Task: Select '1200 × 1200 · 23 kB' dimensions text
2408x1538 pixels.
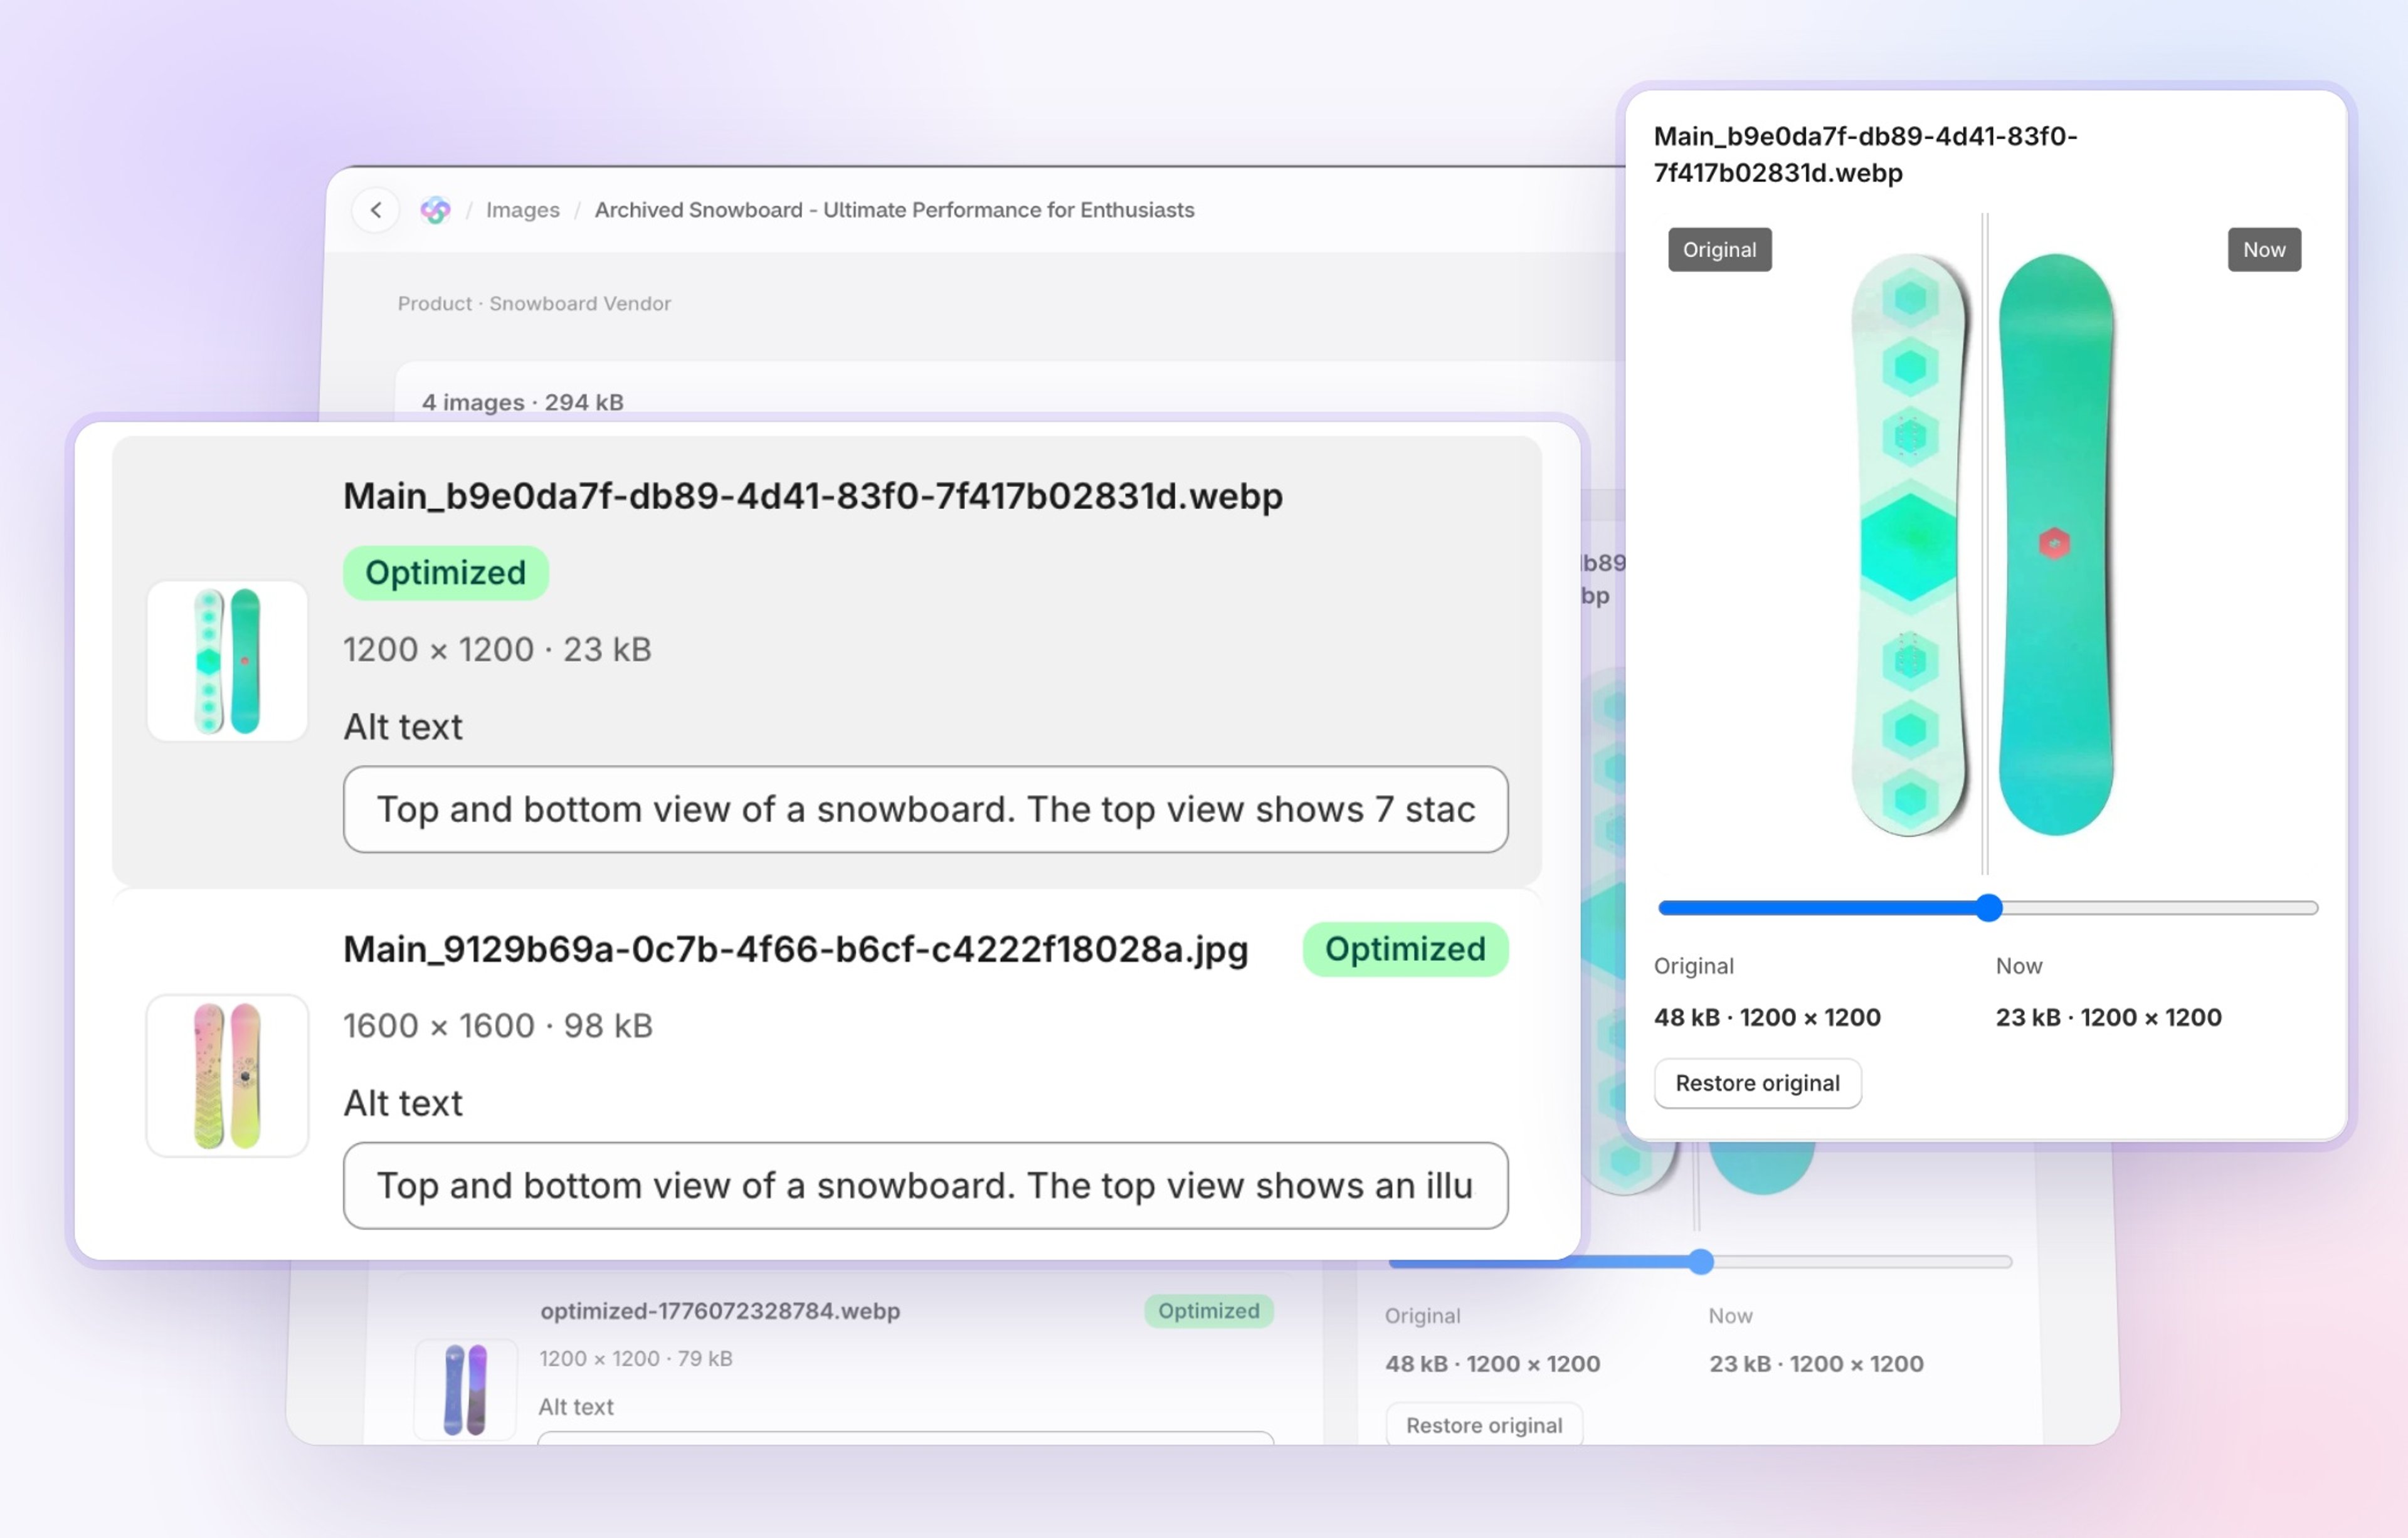Action: (497, 650)
